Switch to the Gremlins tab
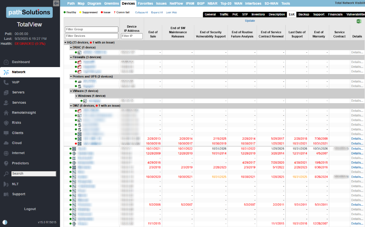 pos(111,3)
